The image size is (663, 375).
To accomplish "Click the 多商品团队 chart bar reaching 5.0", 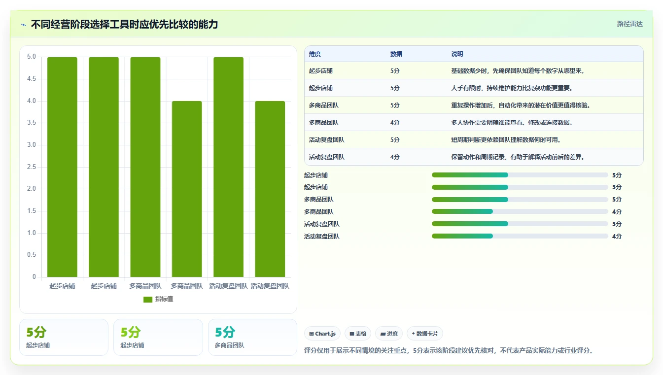I will click(x=145, y=167).
